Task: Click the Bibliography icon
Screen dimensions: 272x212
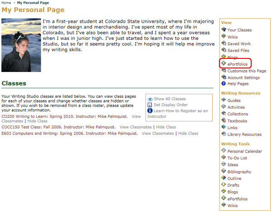Action: coord(224,171)
